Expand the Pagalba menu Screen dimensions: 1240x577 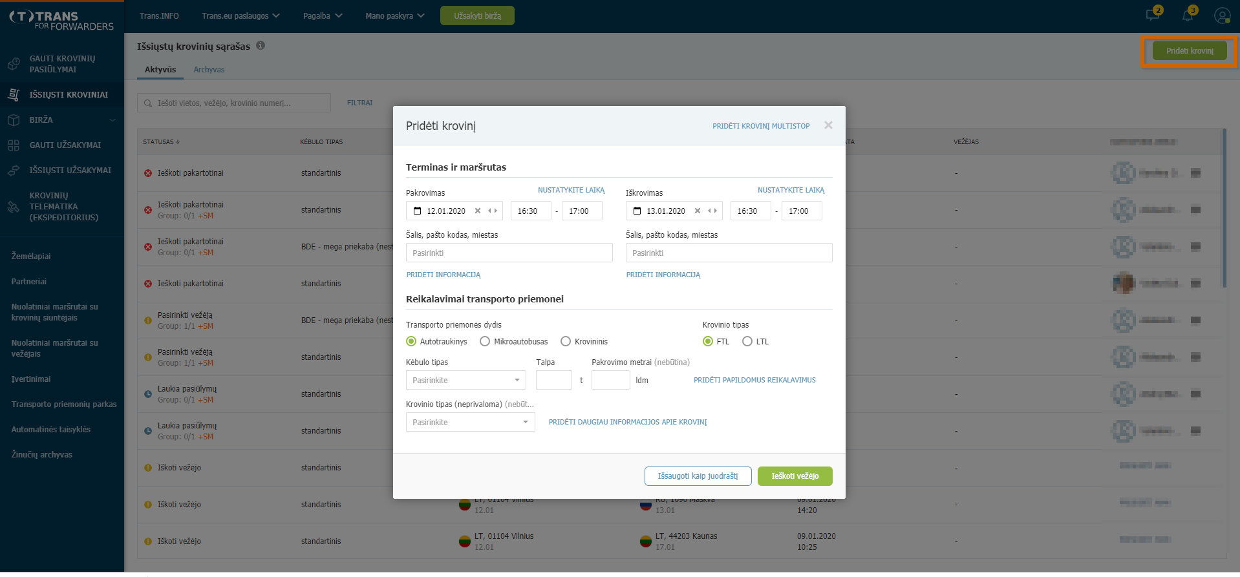(323, 16)
